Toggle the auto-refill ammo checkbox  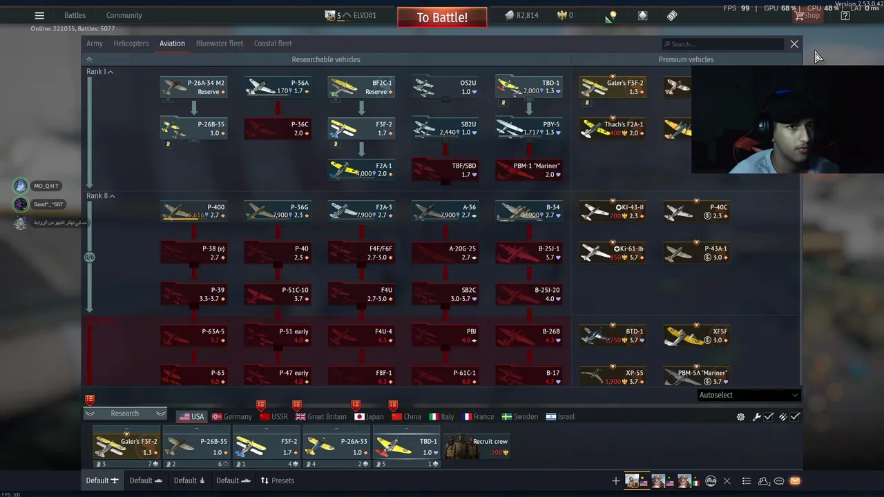(790, 417)
